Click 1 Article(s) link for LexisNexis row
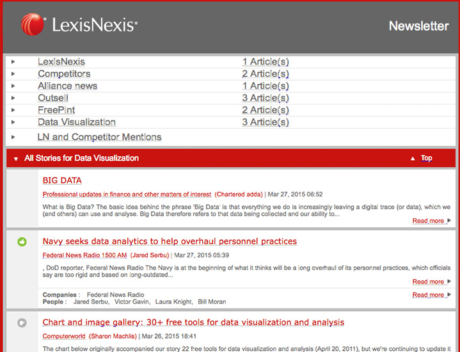The height and width of the screenshot is (352, 460). (266, 61)
